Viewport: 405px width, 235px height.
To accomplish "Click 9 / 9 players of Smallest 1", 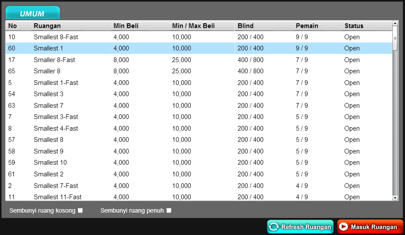I will pos(302,48).
